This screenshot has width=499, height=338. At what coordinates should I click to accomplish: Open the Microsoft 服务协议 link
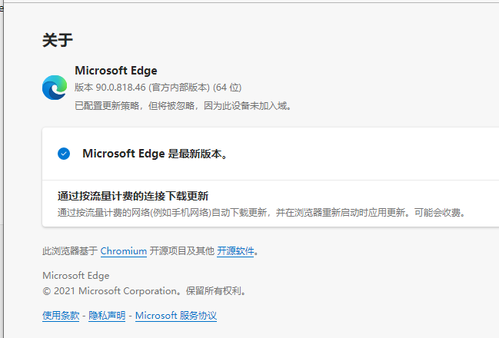[176, 316]
